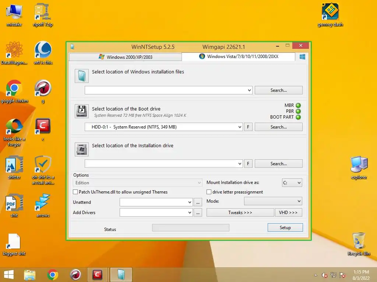The image size is (377, 282).
Task: Open the Mode dropdown
Action: pos(273,201)
